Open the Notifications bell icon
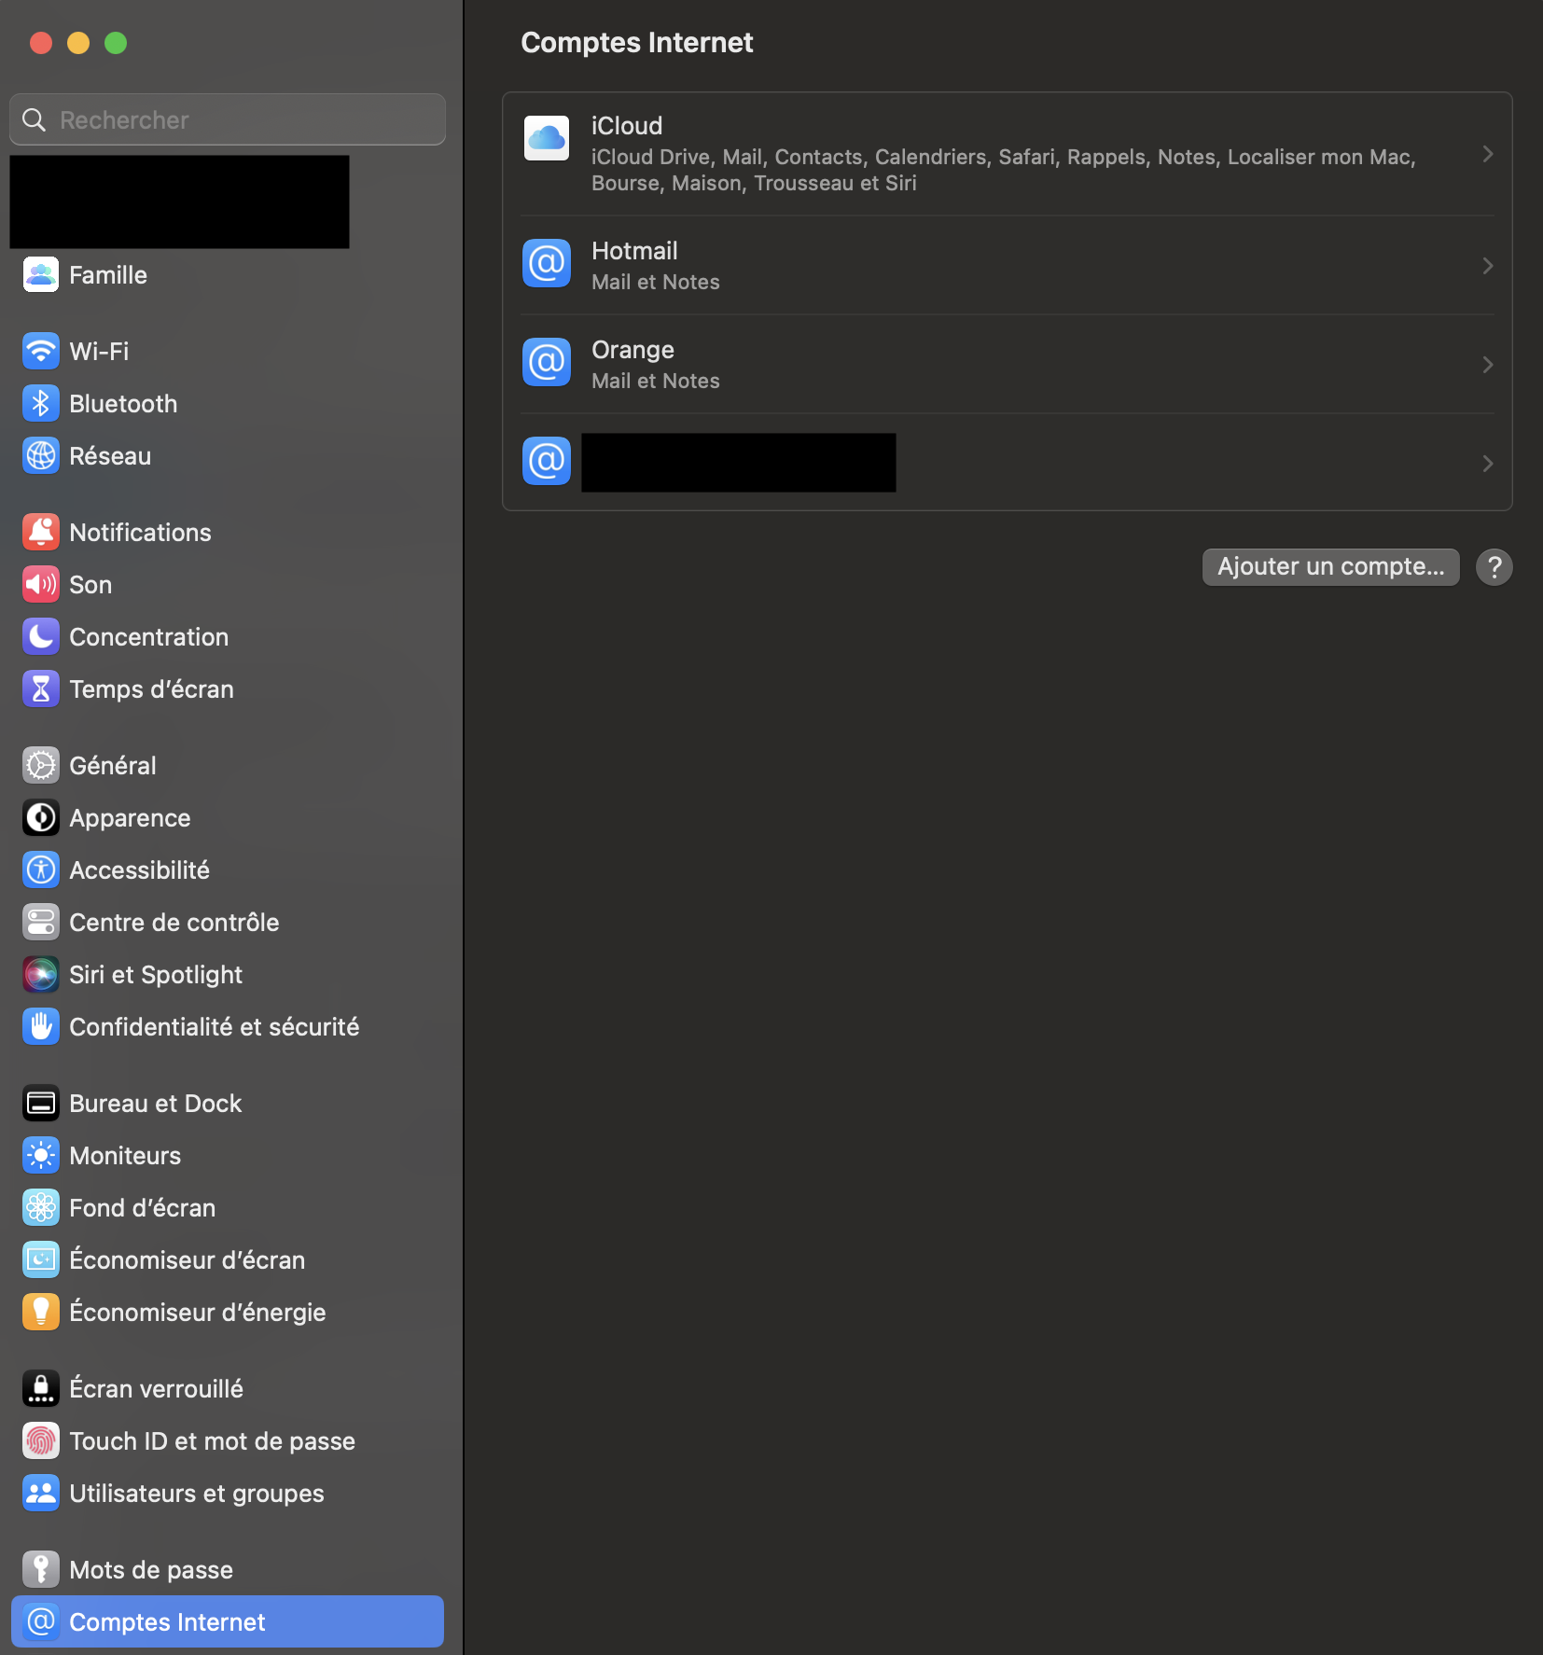The height and width of the screenshot is (1655, 1543). [41, 533]
